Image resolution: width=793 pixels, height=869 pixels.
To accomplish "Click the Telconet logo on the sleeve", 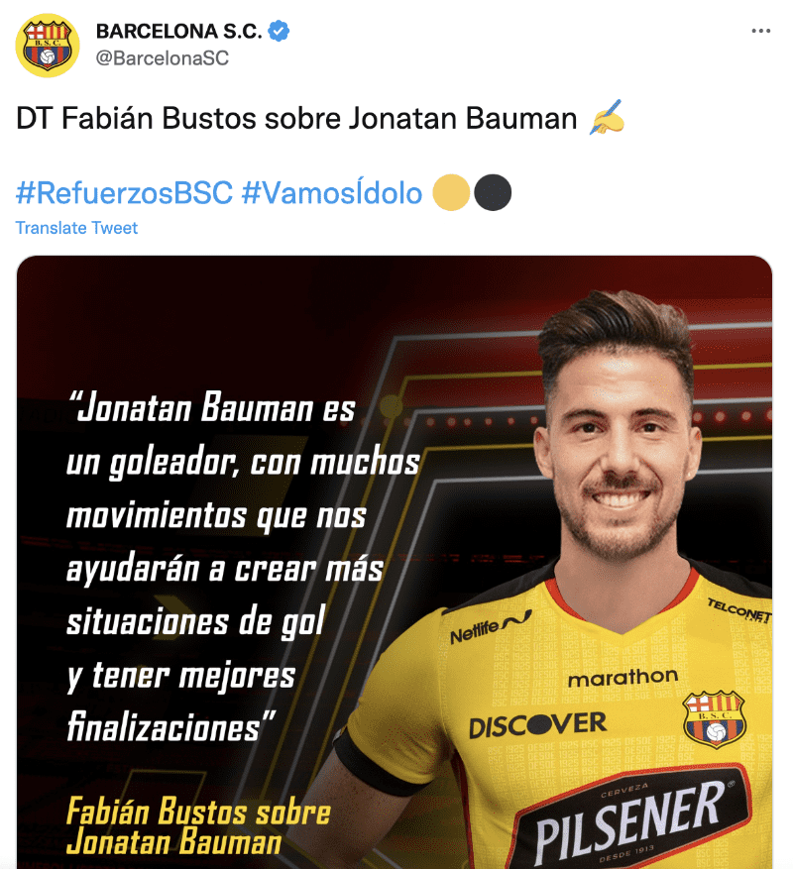I will tap(739, 610).
